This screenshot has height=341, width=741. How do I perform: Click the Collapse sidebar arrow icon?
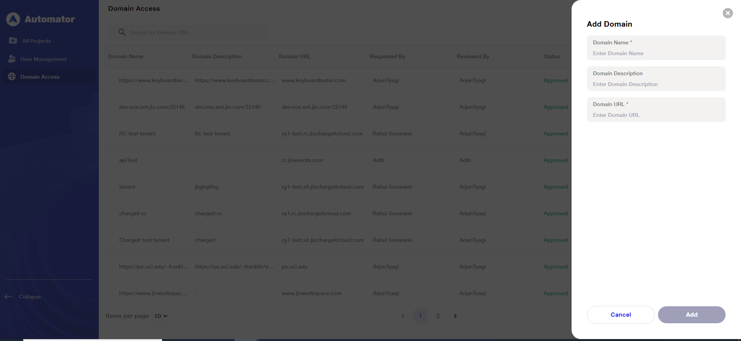8,297
